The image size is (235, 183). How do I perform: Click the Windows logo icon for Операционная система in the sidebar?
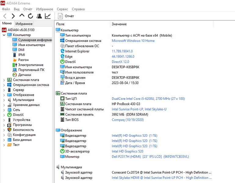click(x=9, y=85)
